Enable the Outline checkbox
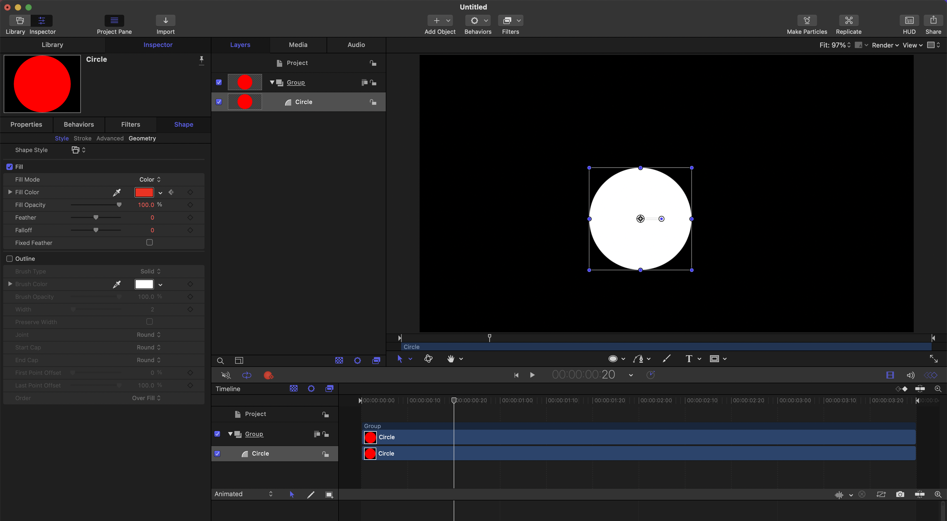947x521 pixels. 10,259
